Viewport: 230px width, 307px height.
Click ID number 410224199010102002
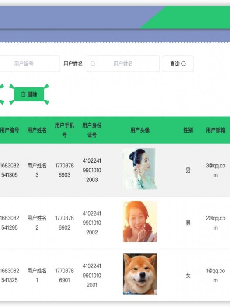point(92,223)
